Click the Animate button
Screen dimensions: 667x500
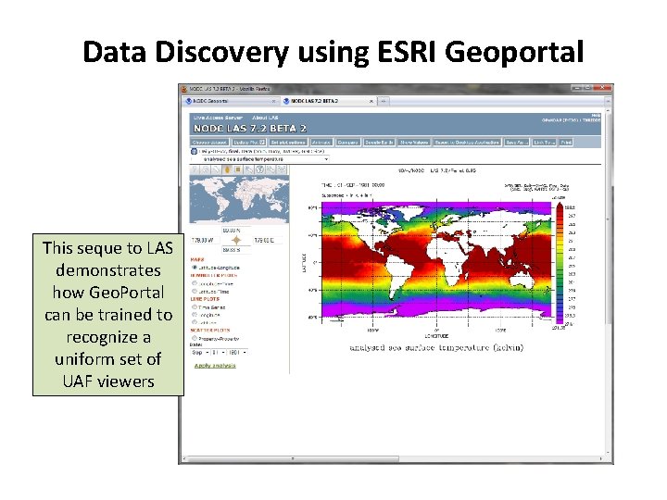click(321, 142)
